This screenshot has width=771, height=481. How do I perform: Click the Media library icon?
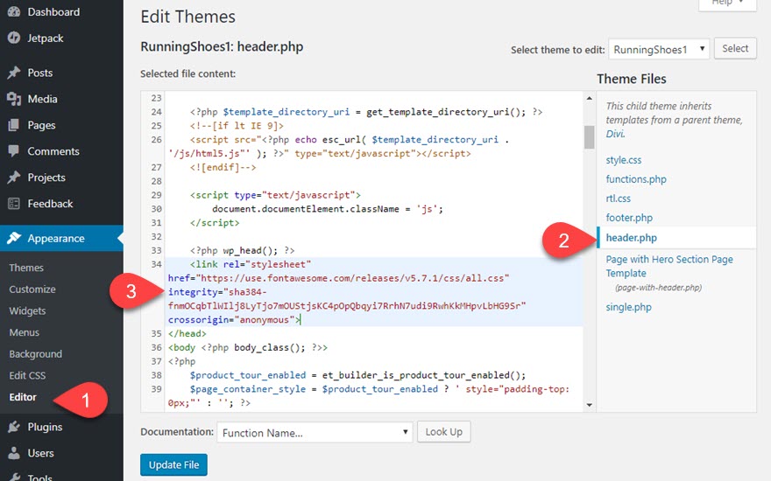point(14,100)
